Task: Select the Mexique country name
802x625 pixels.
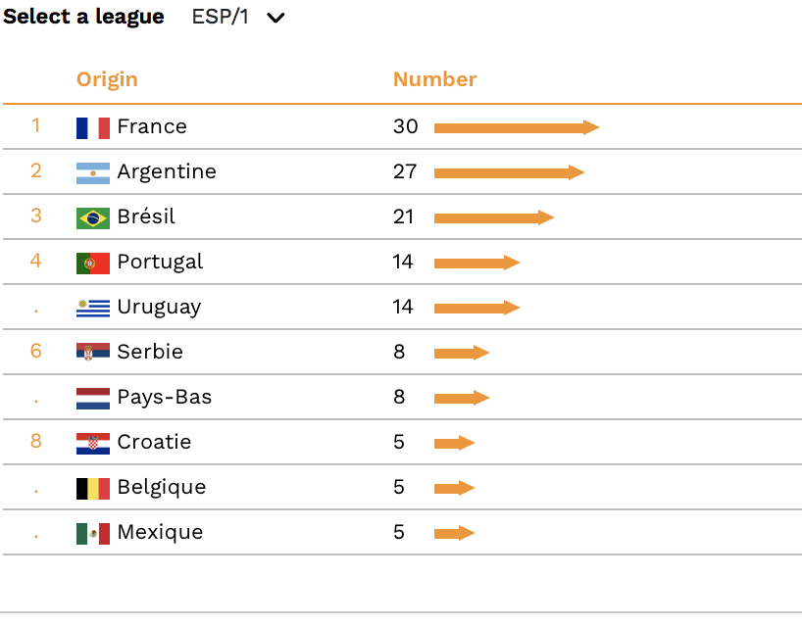Action: click(160, 533)
